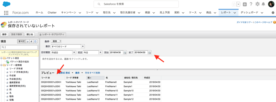The height and width of the screenshot is (102, 276).
Task: Open the app launcher grid icon
Action: point(6,13)
